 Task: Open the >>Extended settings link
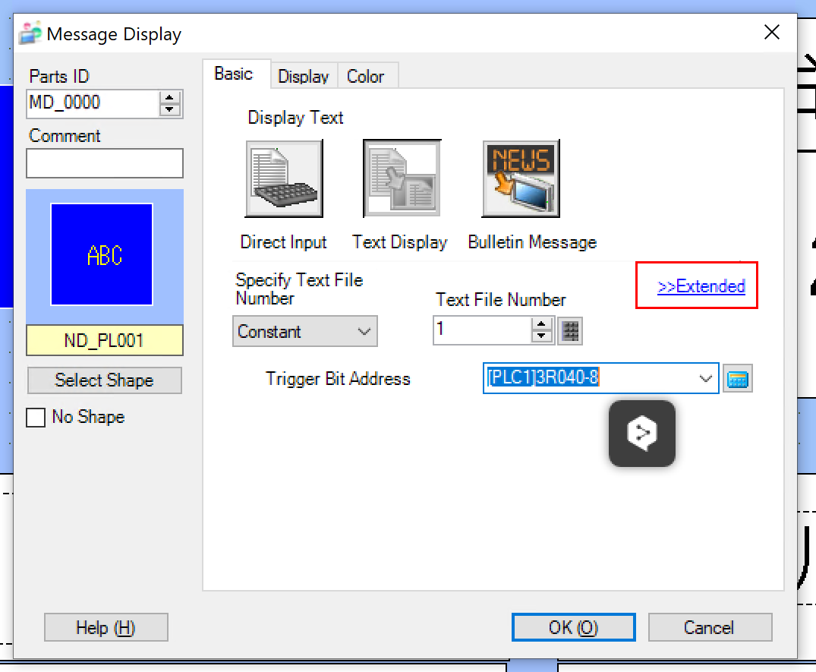[x=701, y=286]
